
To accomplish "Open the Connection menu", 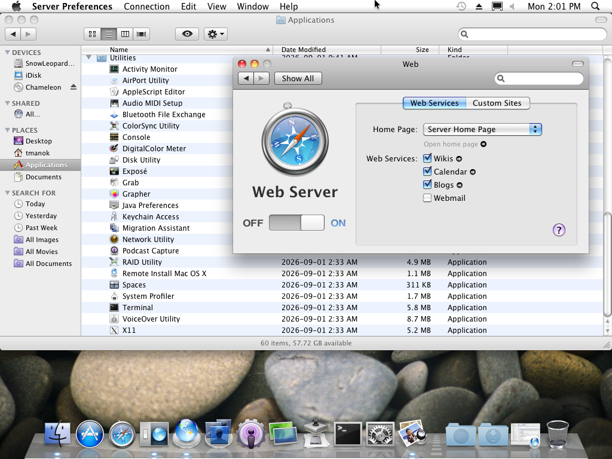I will [x=147, y=6].
